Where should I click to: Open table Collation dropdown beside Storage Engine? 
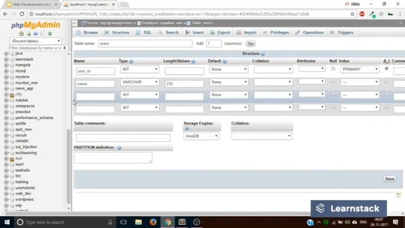click(x=262, y=136)
